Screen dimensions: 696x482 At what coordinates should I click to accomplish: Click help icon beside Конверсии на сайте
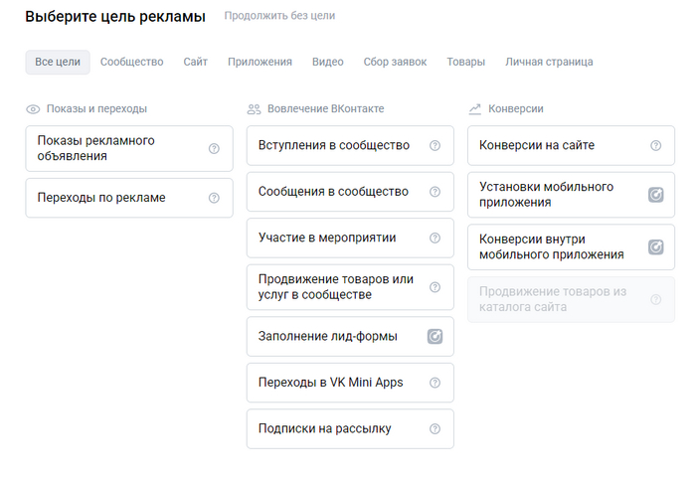point(655,146)
